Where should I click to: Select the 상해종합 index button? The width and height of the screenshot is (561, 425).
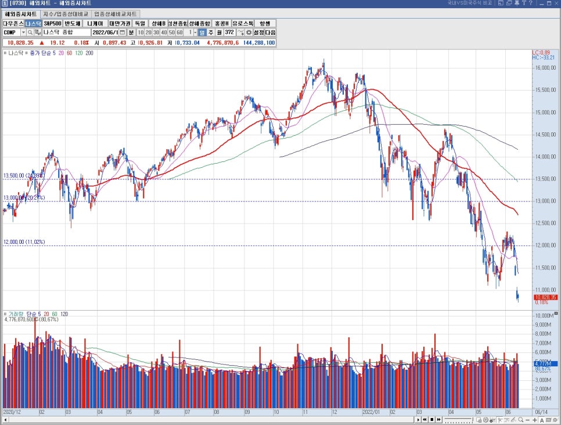[x=199, y=23]
